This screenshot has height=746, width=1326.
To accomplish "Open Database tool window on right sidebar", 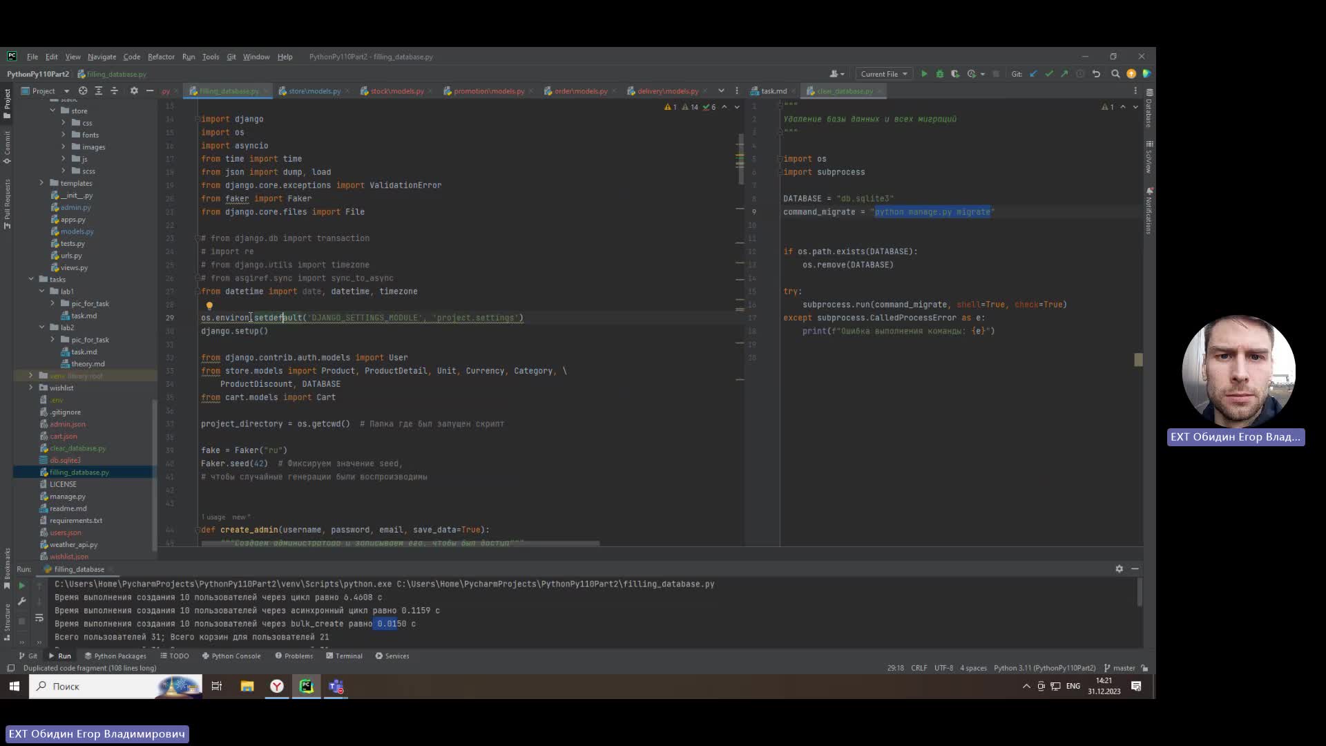I will (1149, 108).
